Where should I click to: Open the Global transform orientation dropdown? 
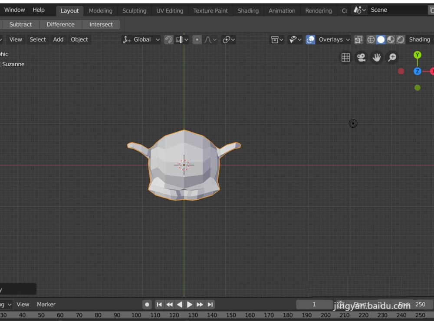[141, 39]
